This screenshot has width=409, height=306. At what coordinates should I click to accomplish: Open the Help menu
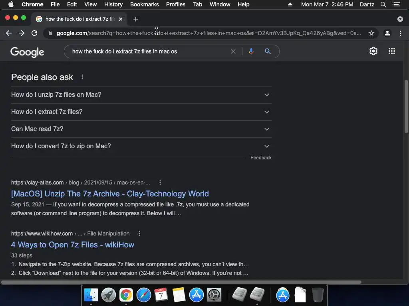[x=243, y=4]
